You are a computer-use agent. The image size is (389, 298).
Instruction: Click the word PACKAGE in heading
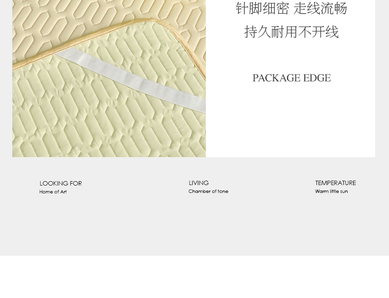276,78
